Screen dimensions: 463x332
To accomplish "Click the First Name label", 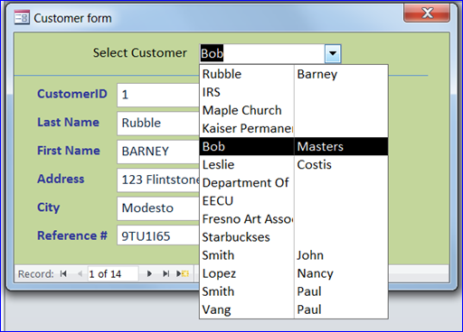I will tap(69, 151).
